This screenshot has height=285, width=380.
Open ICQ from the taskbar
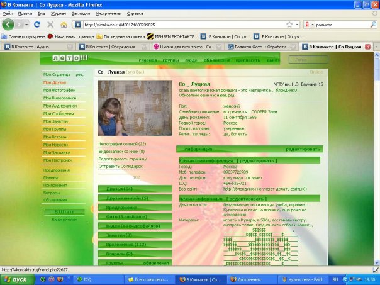click(98, 279)
